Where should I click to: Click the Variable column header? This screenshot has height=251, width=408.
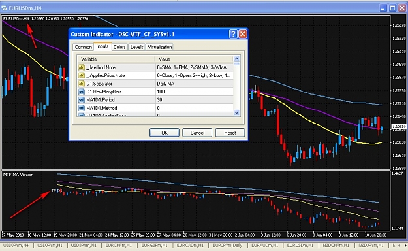click(116, 59)
